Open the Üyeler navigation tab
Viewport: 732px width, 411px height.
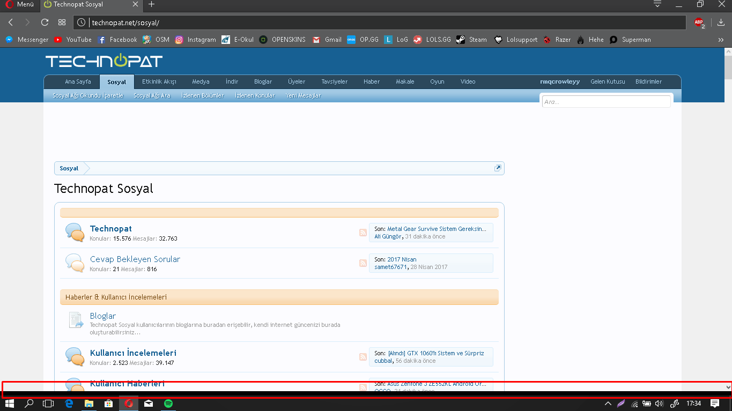pos(297,82)
